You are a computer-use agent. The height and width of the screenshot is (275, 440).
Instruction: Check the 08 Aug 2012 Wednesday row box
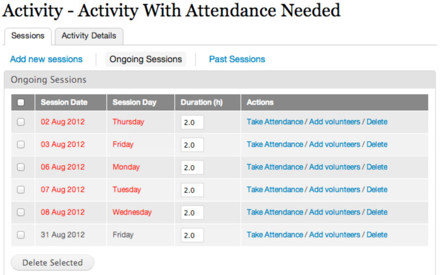(x=20, y=212)
